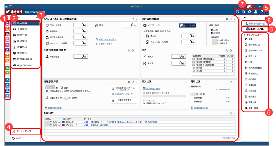Open the user account icon in header

point(256,12)
